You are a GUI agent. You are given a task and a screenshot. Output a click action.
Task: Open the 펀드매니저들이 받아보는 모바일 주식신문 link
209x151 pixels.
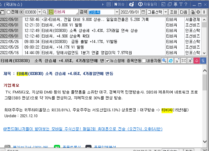click(x=83, y=129)
